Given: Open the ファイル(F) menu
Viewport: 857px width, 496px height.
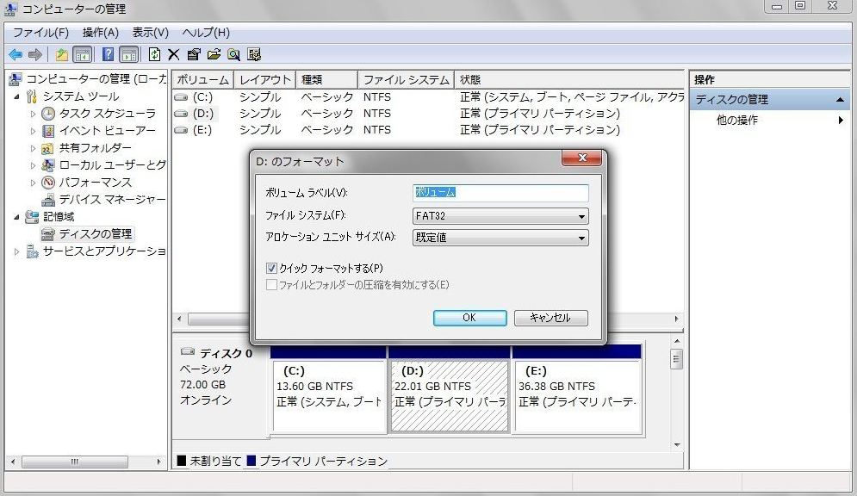Looking at the screenshot, I should point(41,33).
